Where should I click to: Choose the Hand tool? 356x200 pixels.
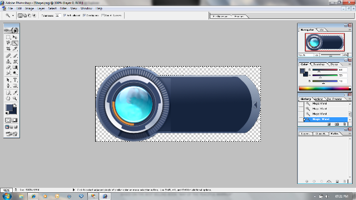(x=8, y=98)
